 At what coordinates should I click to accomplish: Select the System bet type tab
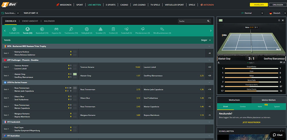[x=277, y=107]
